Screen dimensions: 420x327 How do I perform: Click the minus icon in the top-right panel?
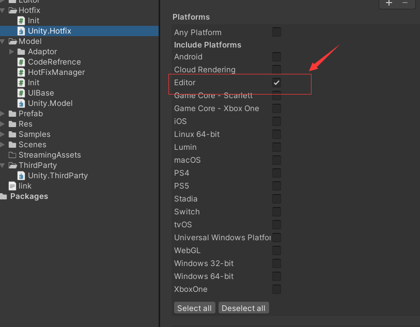[x=406, y=4]
